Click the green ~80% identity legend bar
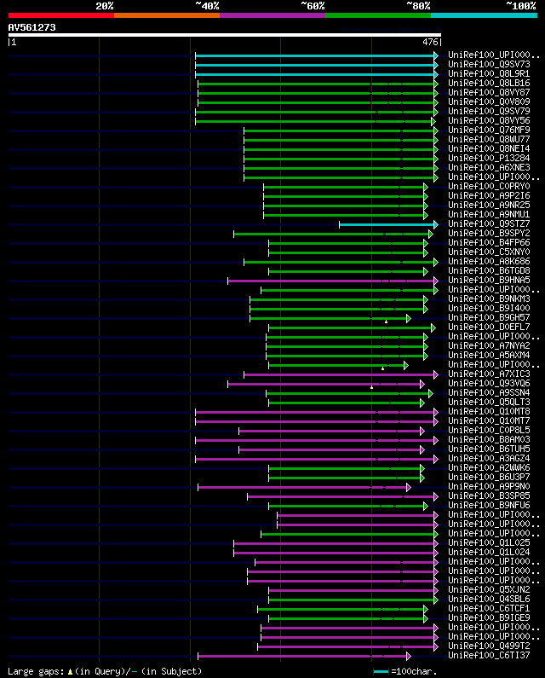Screen dimensions: 545x678 pos(378,15)
